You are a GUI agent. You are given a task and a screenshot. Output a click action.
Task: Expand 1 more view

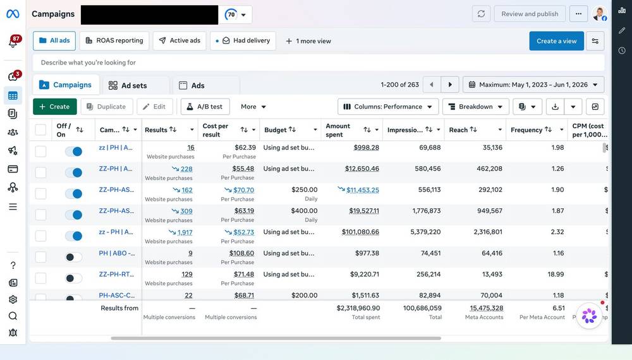(x=308, y=41)
